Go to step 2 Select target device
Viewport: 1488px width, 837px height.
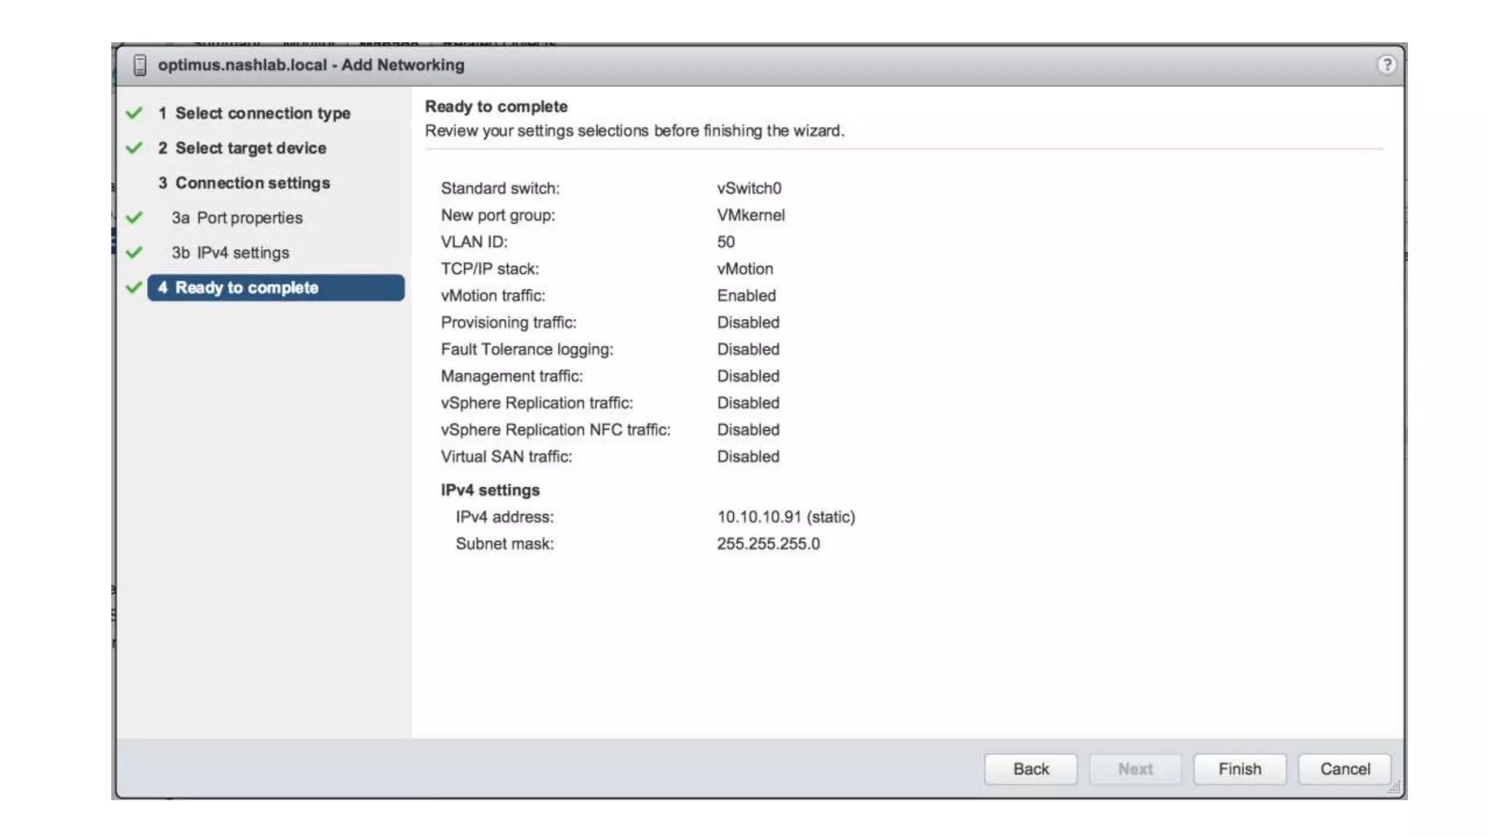click(243, 148)
